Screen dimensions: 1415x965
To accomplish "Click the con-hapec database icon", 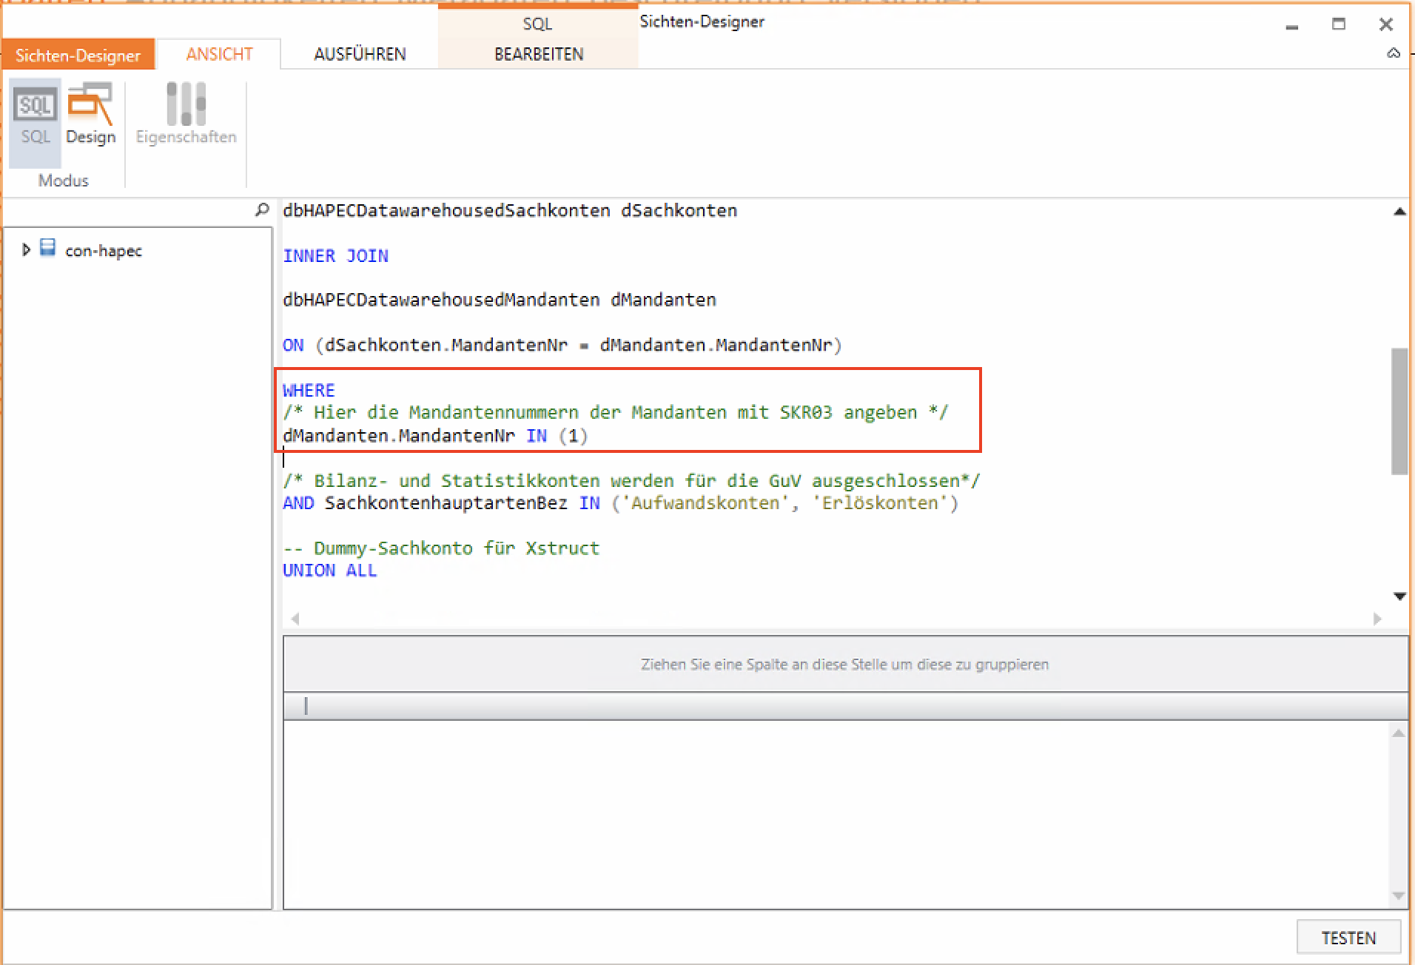I will 48,249.
